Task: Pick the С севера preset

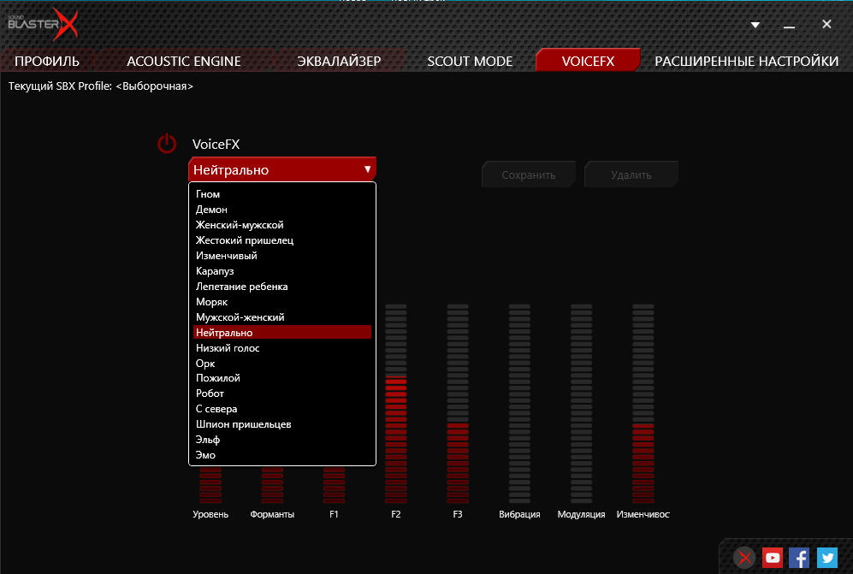Action: tap(282, 409)
